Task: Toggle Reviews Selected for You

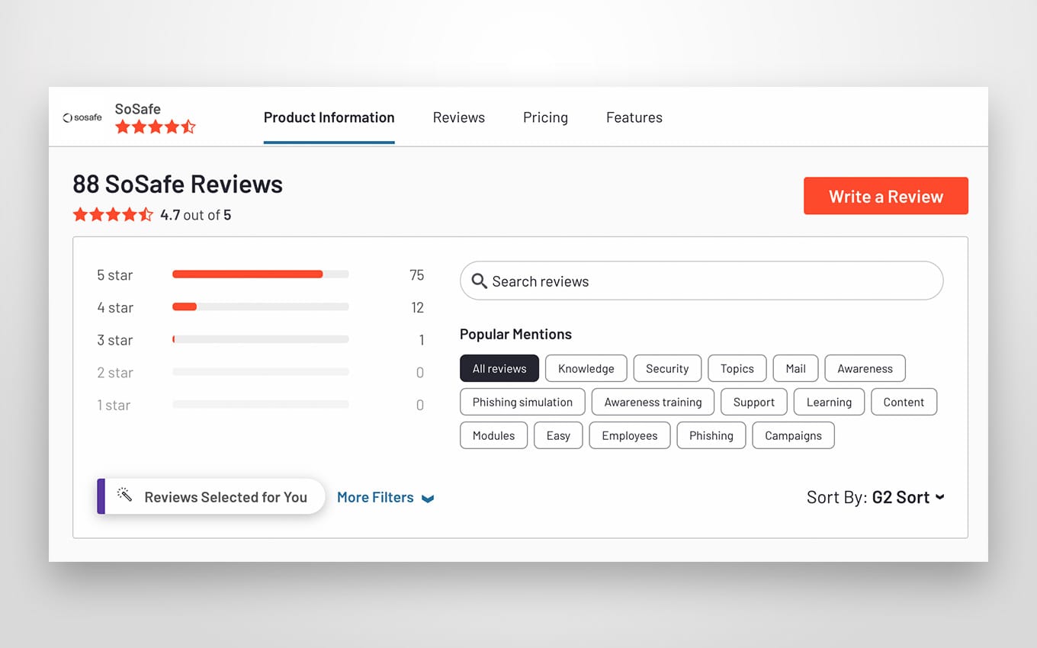Action: tap(211, 496)
